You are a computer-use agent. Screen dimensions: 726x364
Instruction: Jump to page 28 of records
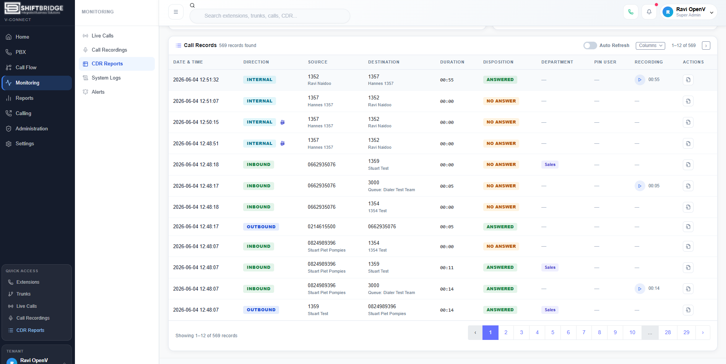[x=668, y=332]
